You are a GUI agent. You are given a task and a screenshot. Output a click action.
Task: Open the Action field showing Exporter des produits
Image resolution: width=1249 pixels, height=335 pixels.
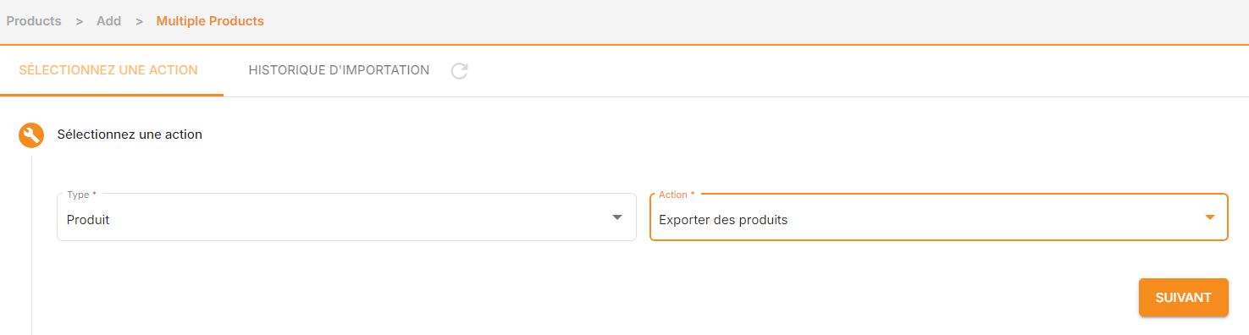coord(938,217)
